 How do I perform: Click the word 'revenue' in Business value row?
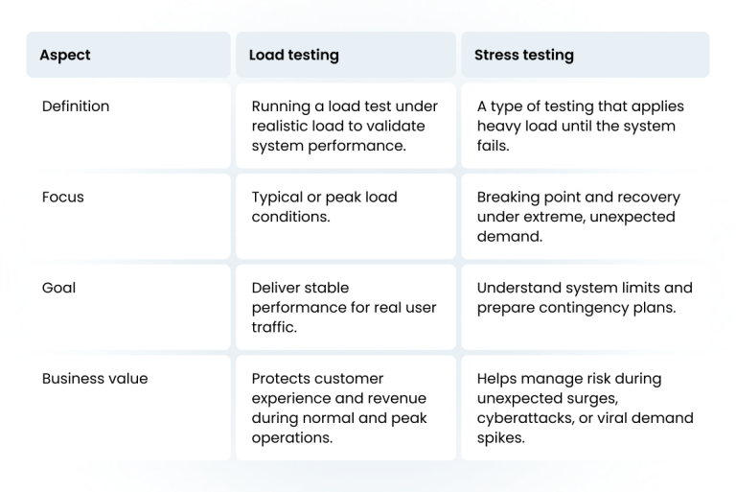pyautogui.click(x=398, y=398)
